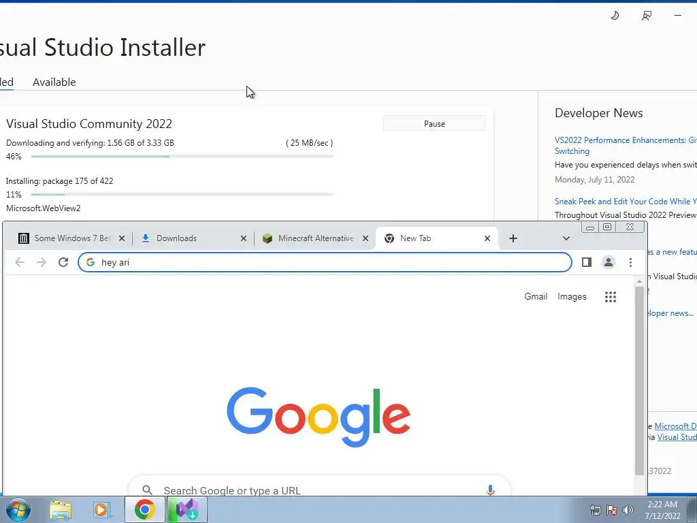Close the Minecraft Alternative tab
The image size is (697, 523).
pos(366,238)
